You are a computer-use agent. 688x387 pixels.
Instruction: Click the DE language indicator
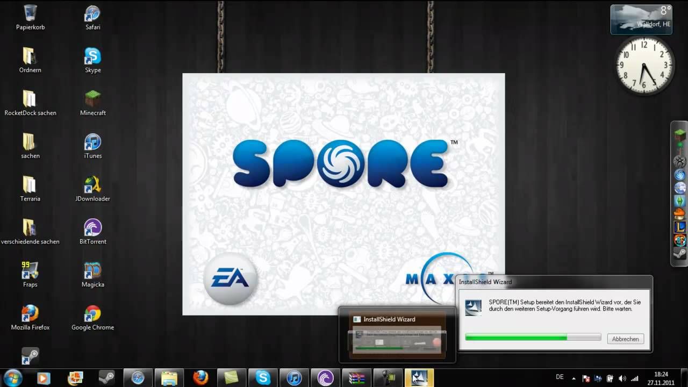click(x=560, y=377)
